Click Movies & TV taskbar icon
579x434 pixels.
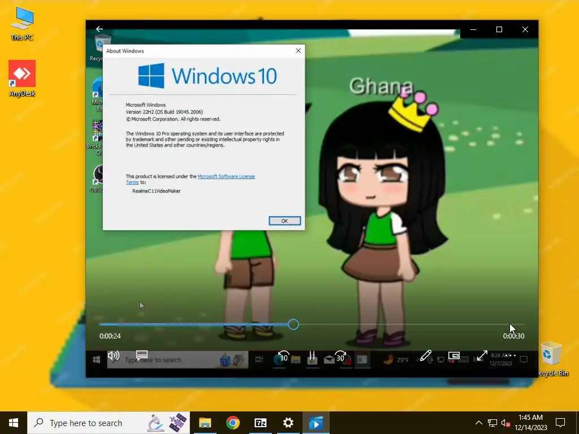coord(316,423)
